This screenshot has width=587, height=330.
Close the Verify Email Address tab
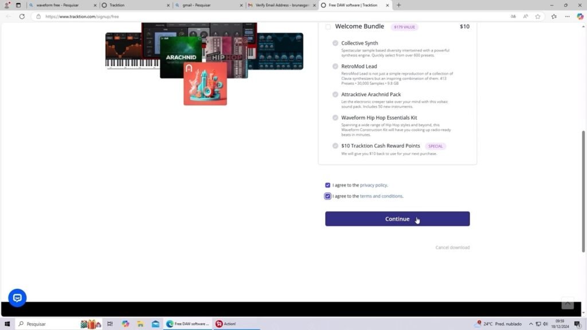(315, 5)
